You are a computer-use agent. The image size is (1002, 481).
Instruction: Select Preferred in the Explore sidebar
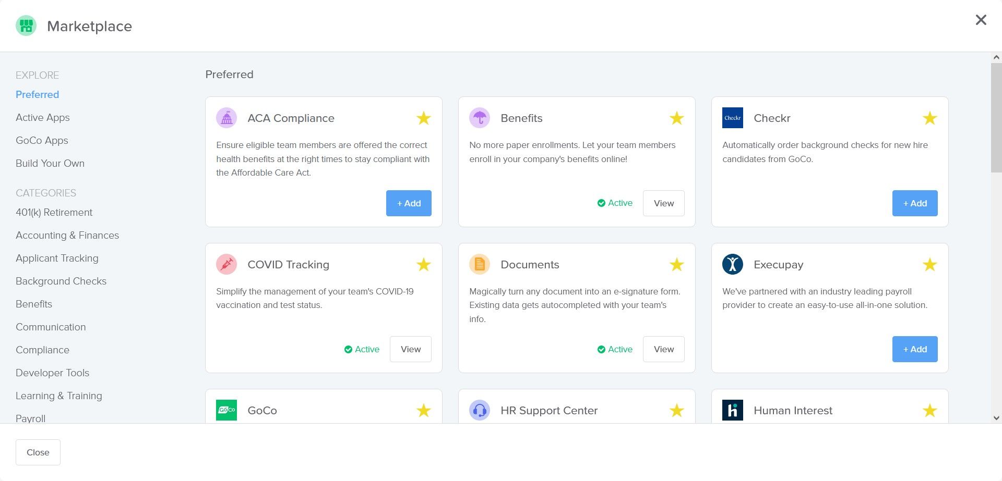(38, 94)
